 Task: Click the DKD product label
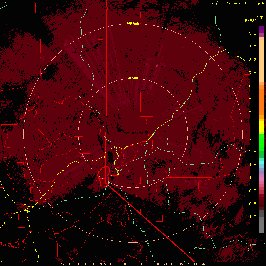[260, 18]
